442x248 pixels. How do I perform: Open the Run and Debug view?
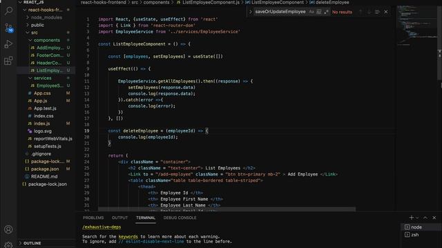pos(8,44)
